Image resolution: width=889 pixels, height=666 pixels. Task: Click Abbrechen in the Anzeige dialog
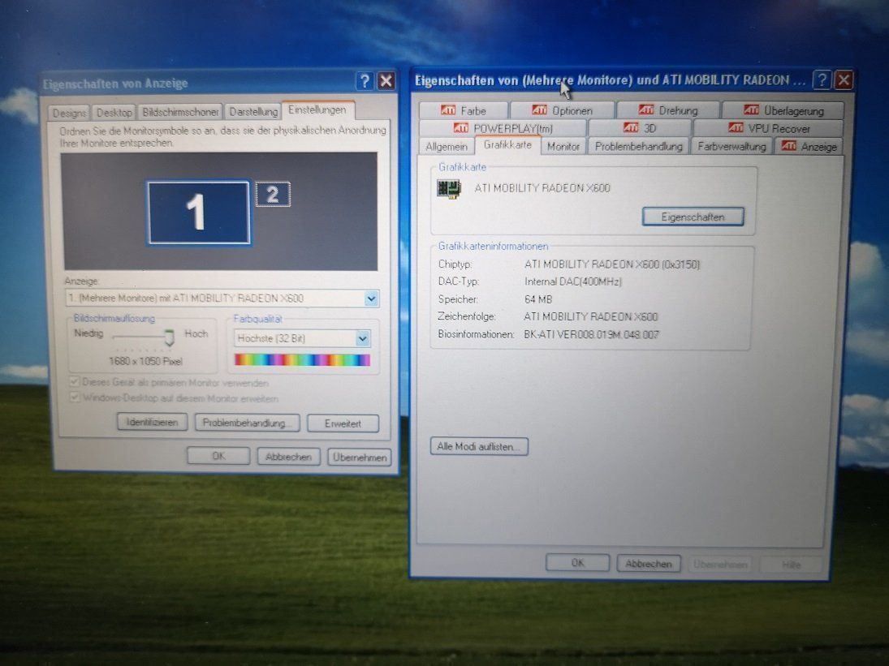click(x=288, y=457)
